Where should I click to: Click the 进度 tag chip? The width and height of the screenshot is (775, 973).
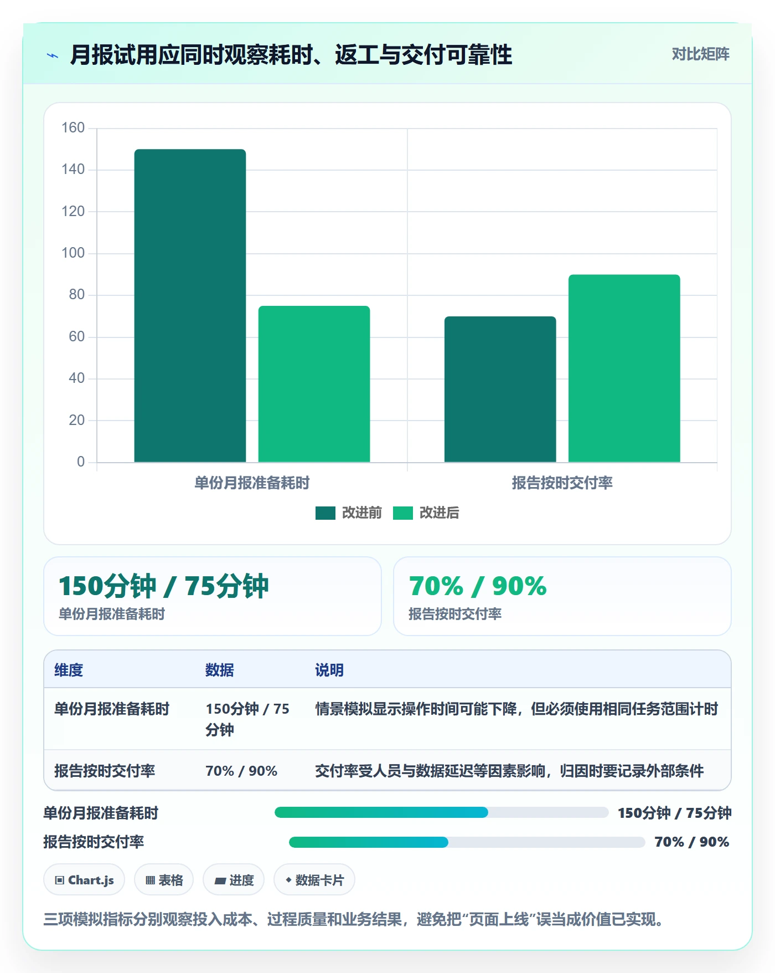click(234, 880)
